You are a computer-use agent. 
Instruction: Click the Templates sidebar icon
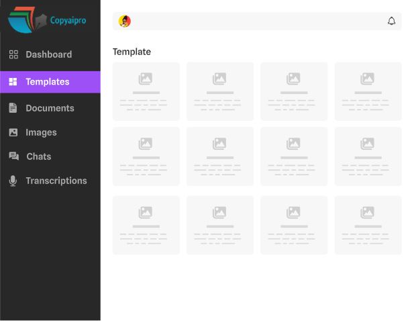pyautogui.click(x=13, y=82)
